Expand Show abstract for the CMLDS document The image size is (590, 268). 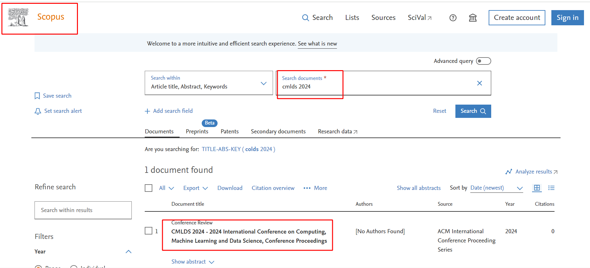(x=193, y=262)
